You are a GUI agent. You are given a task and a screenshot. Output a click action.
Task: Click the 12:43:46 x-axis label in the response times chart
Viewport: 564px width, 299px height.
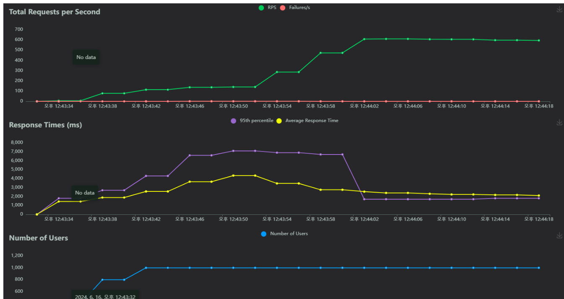pos(190,219)
